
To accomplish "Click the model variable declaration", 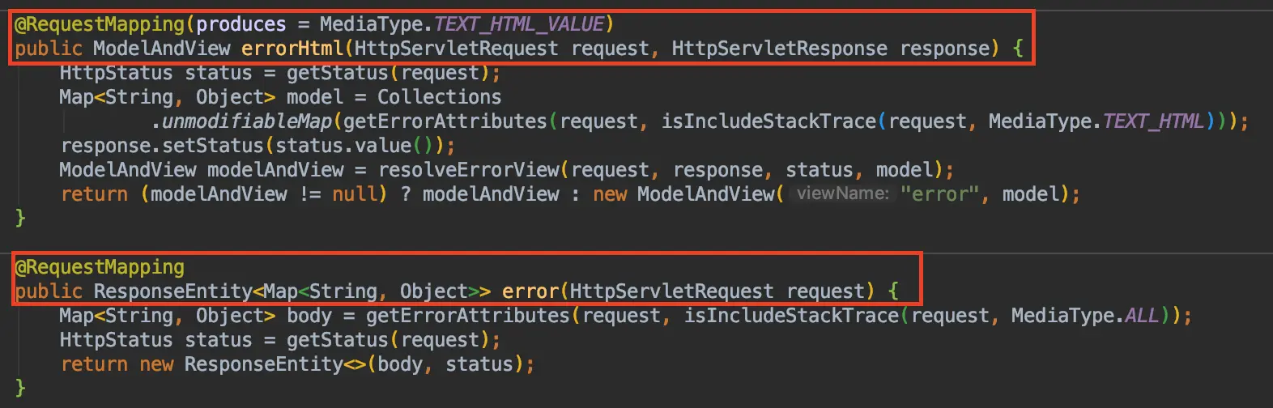I will click(315, 97).
